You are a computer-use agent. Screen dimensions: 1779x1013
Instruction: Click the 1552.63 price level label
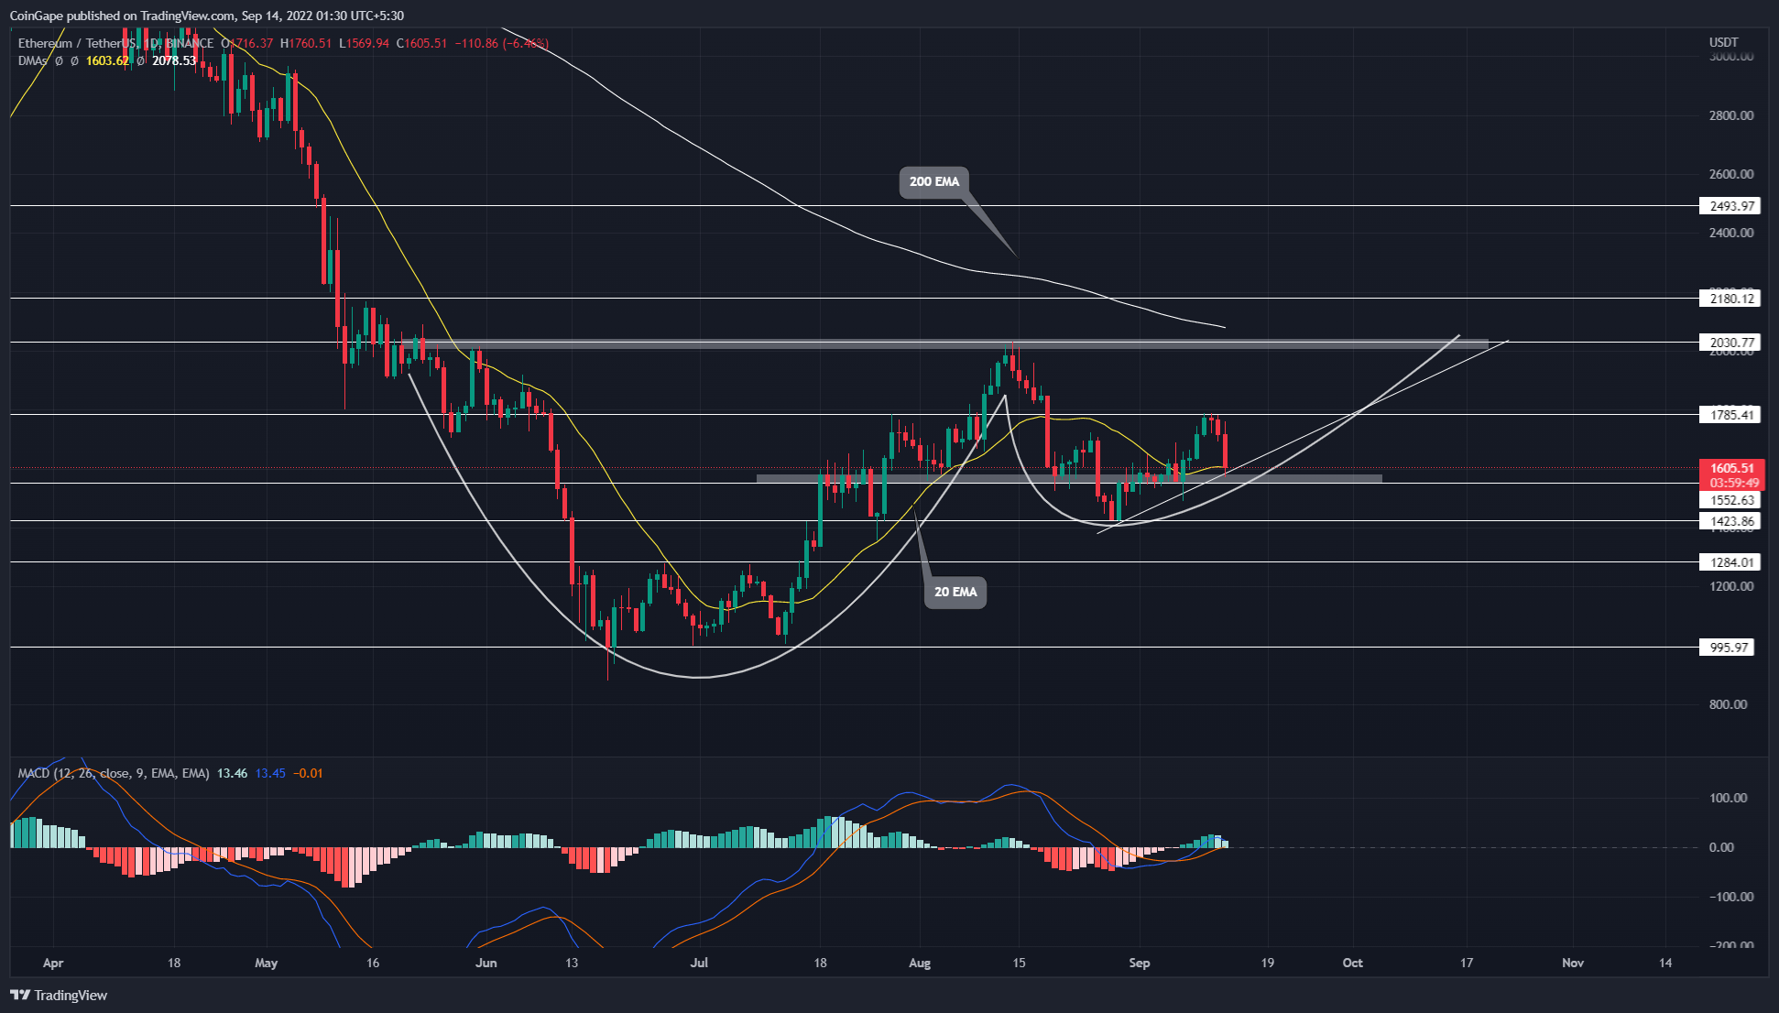pyautogui.click(x=1730, y=500)
